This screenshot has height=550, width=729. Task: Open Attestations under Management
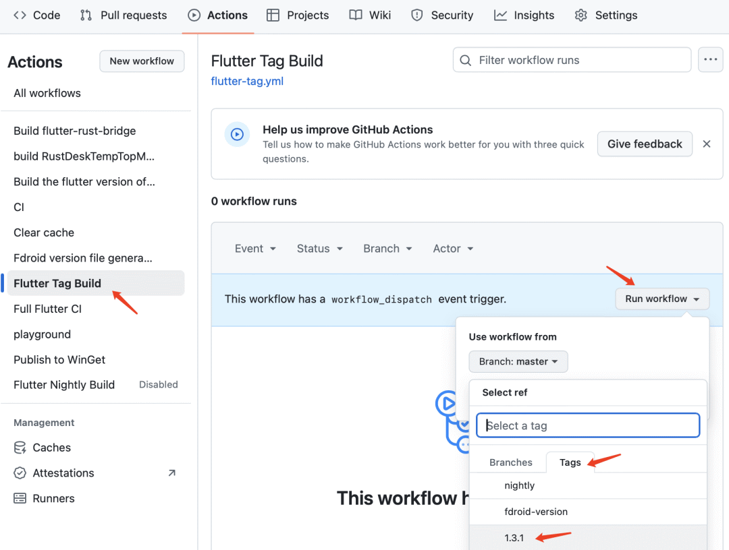[x=96, y=473]
